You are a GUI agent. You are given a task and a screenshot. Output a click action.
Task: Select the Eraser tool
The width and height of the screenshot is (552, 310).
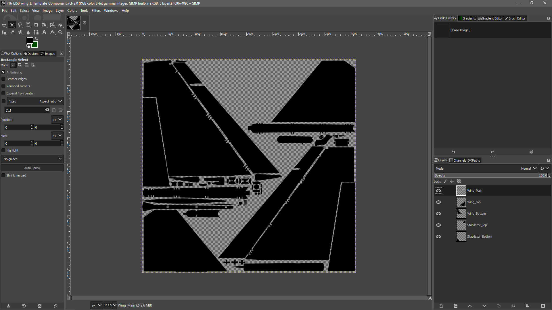click(x=12, y=32)
